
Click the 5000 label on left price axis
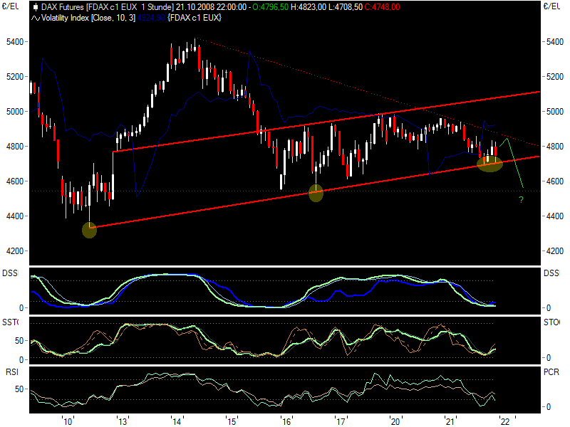pos(14,112)
